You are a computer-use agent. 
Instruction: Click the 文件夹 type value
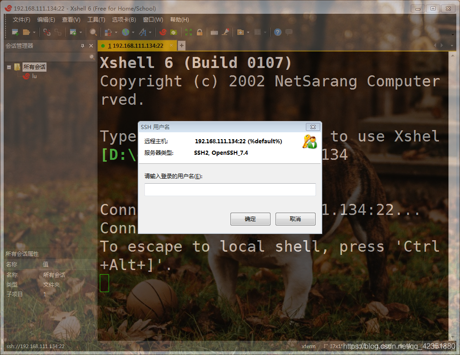(52, 285)
